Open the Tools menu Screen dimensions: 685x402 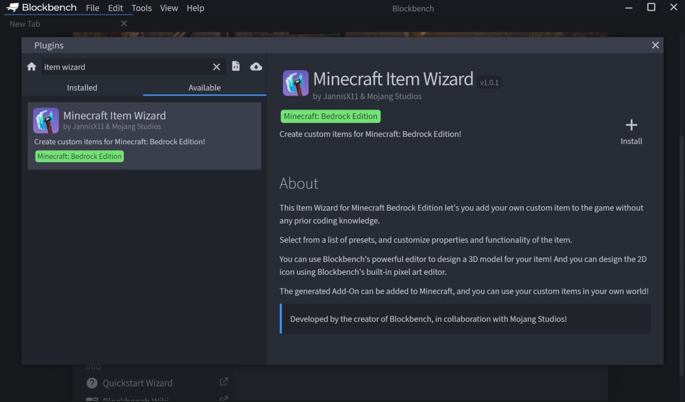(x=141, y=8)
